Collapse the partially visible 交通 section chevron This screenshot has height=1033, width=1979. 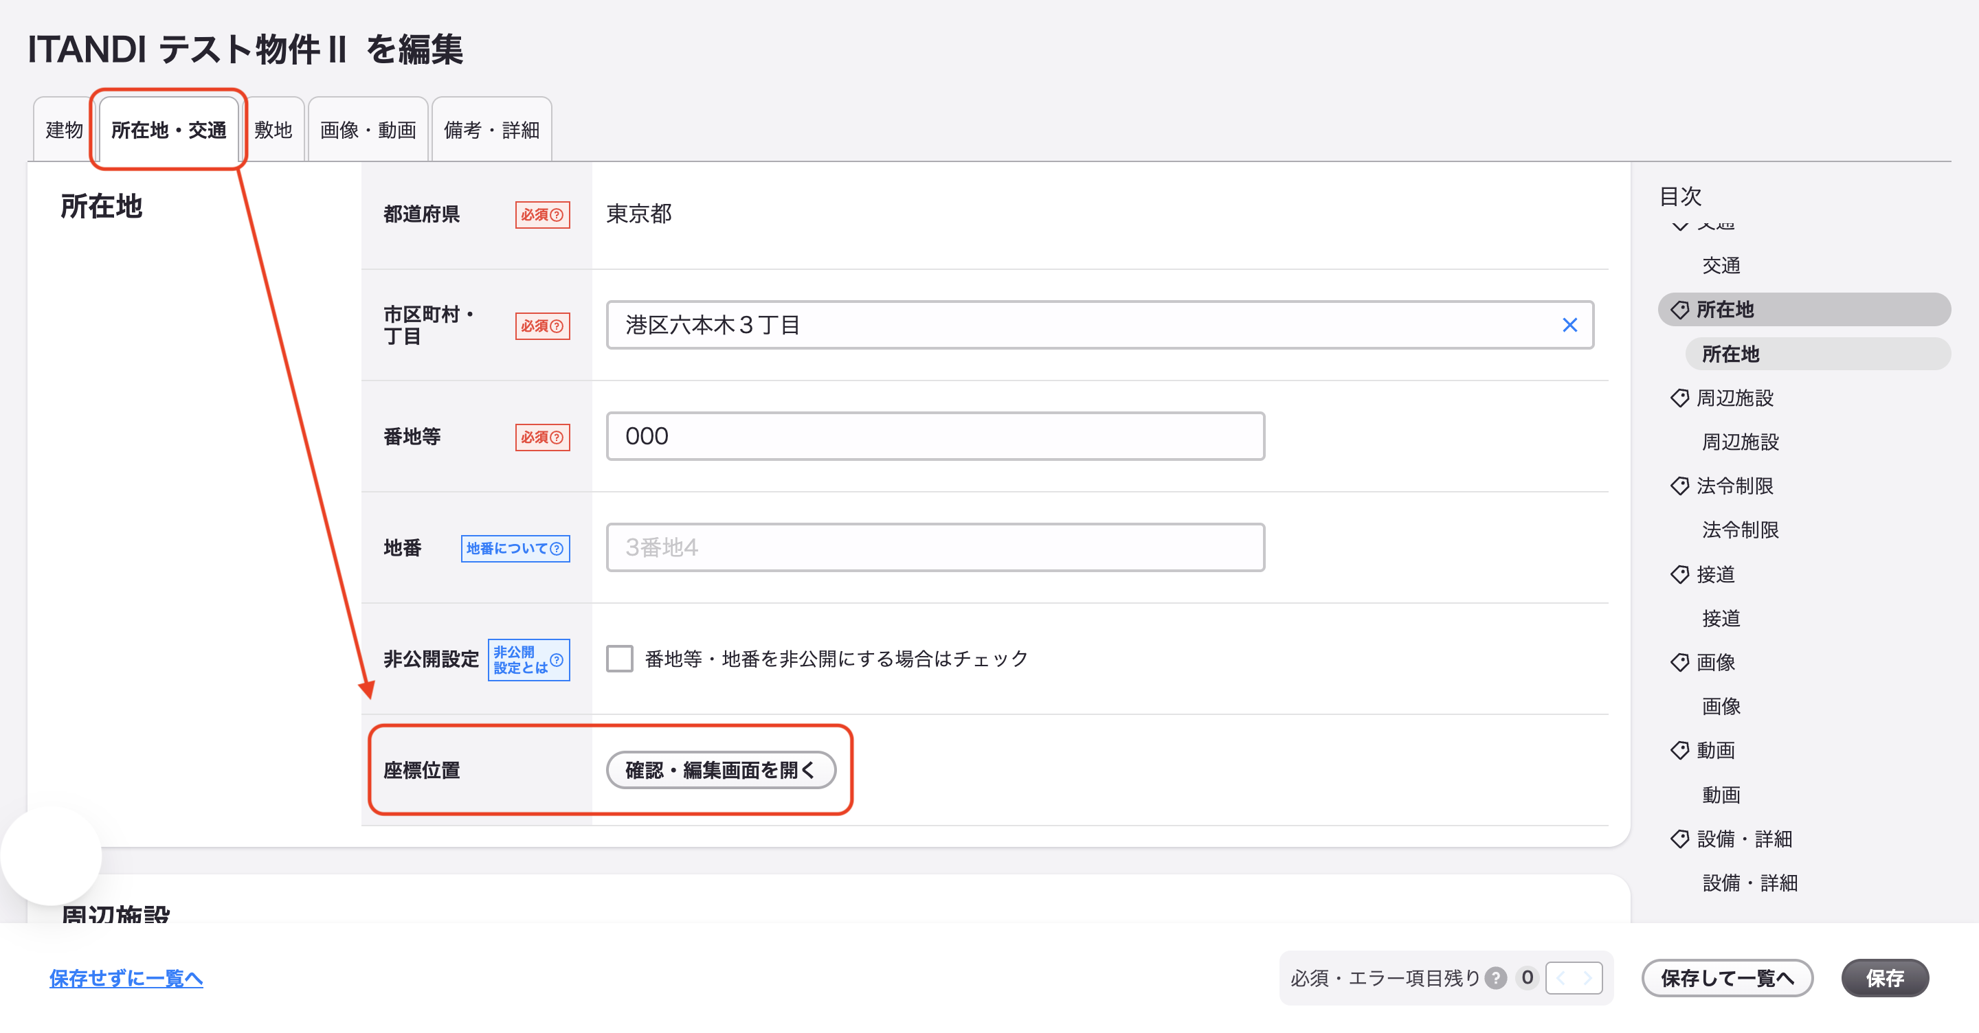[x=1680, y=225]
